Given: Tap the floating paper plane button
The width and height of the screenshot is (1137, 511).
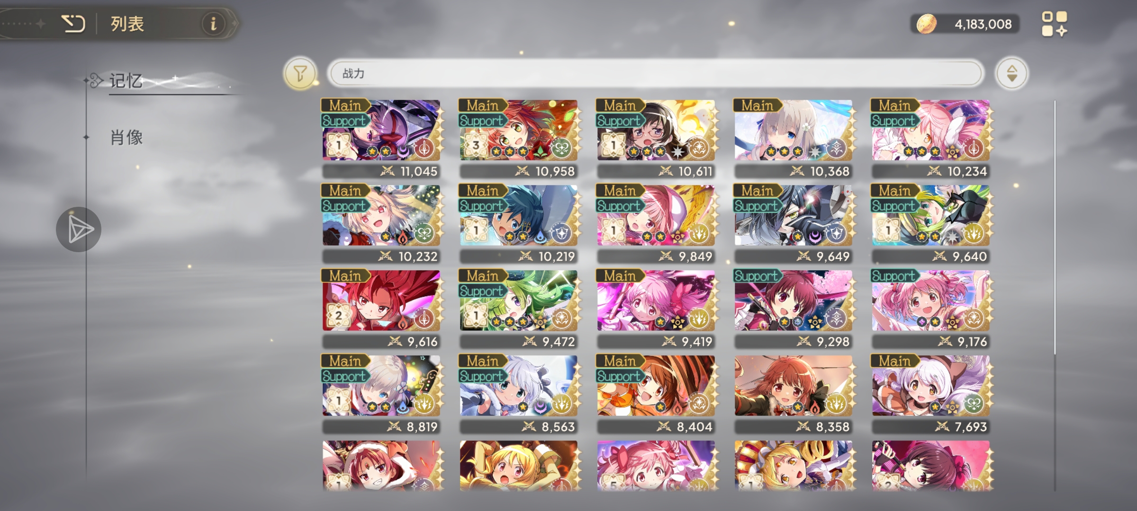Looking at the screenshot, I should click(x=79, y=229).
